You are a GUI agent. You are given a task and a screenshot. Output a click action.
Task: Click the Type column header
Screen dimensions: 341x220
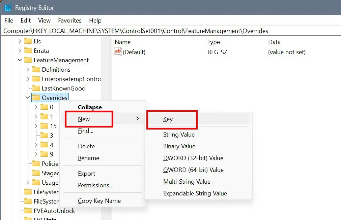tap(235, 42)
